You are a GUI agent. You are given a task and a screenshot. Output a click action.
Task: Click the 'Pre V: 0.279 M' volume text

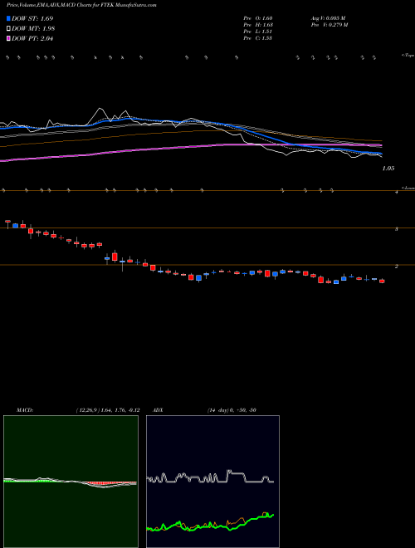click(x=330, y=25)
